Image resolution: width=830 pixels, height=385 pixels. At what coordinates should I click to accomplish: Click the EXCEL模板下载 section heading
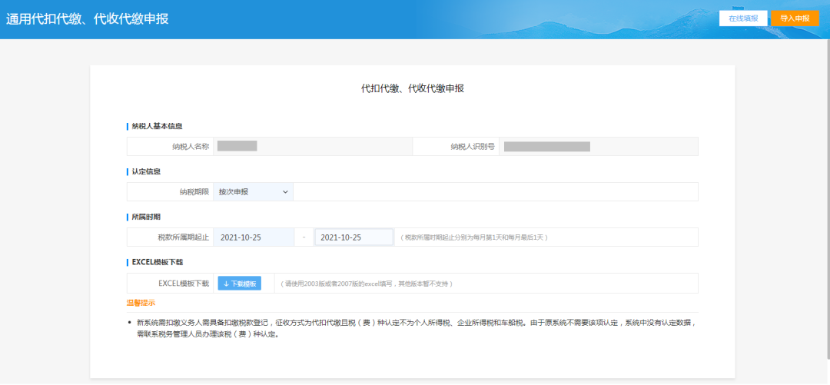(158, 262)
